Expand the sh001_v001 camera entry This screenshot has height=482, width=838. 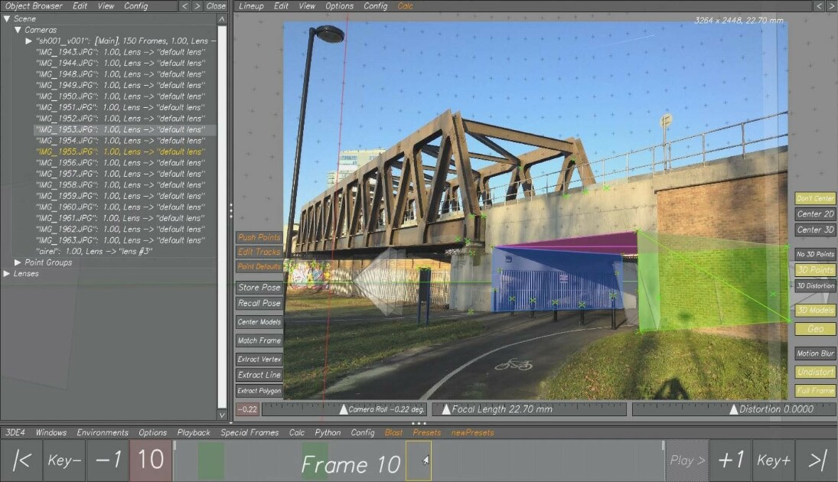[29, 41]
